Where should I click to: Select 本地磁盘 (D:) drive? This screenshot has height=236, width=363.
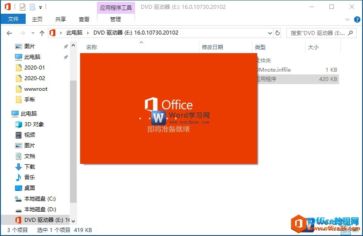[39, 209]
